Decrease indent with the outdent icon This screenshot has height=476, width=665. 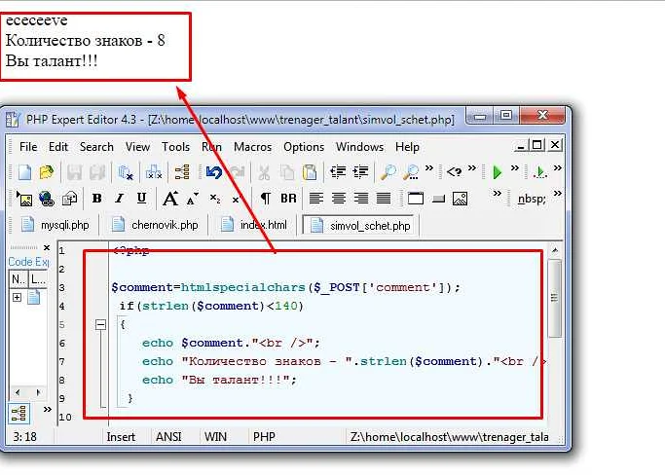pyautogui.click(x=338, y=171)
